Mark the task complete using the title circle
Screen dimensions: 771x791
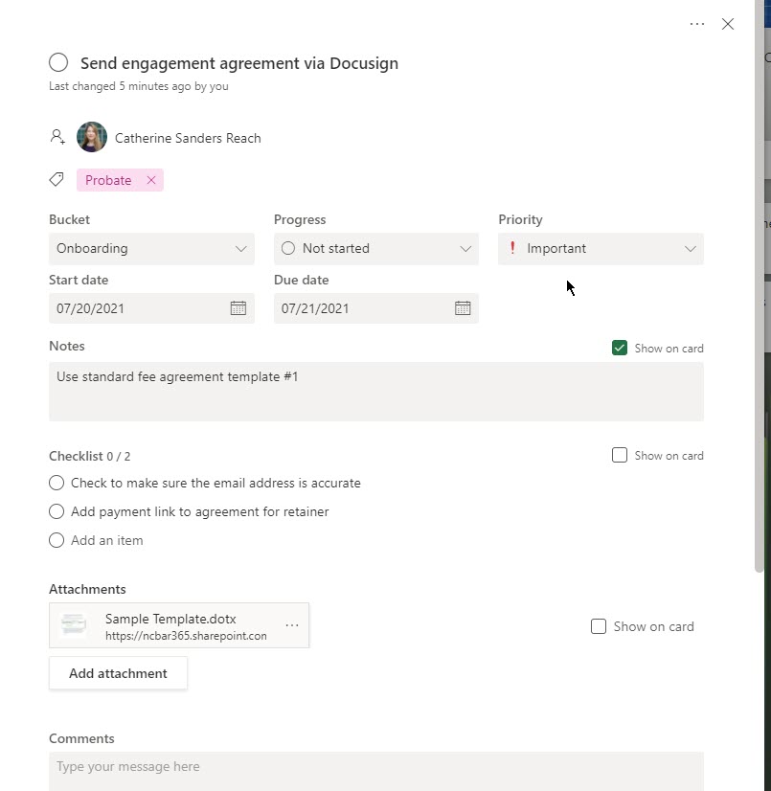[58, 63]
